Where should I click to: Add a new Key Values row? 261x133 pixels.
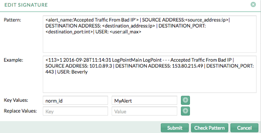pos(185,101)
